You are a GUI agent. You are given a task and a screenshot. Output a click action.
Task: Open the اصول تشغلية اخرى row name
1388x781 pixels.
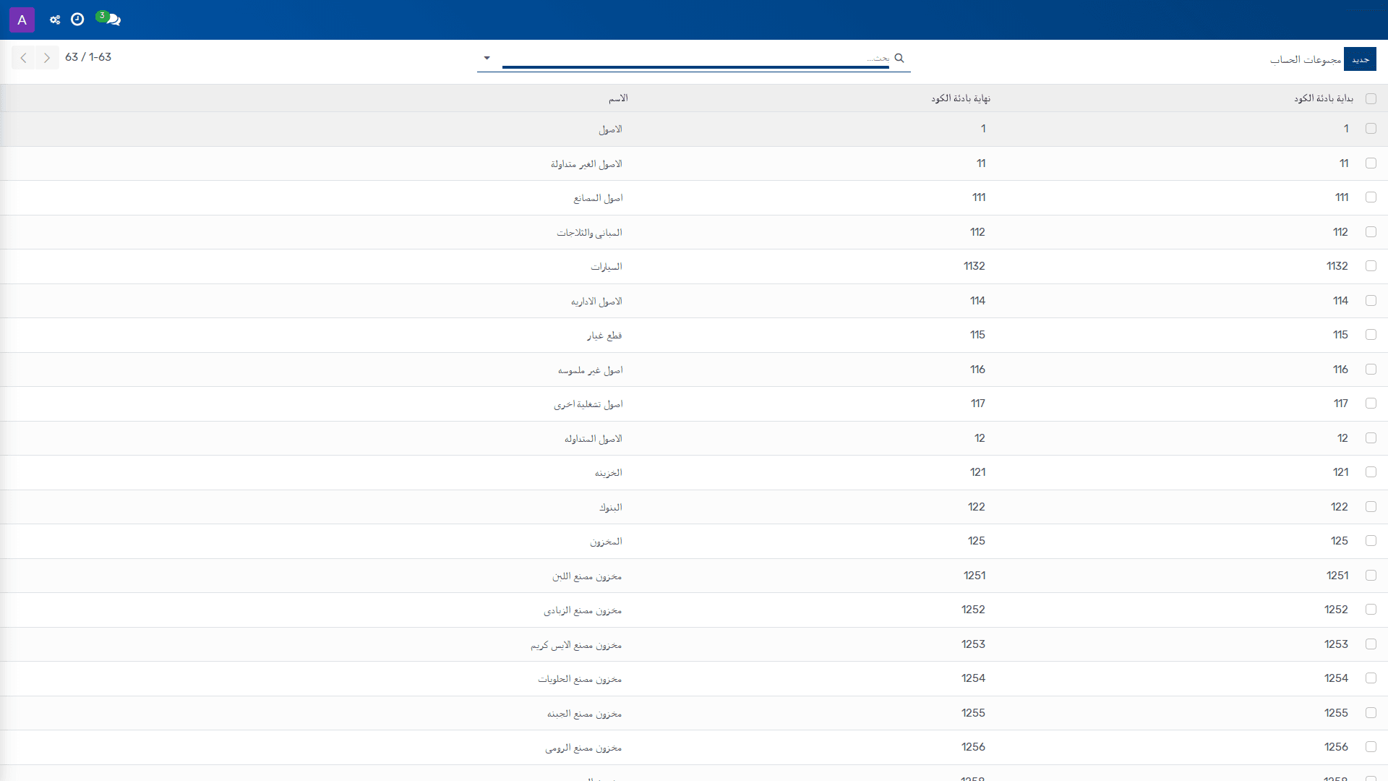[x=588, y=404]
